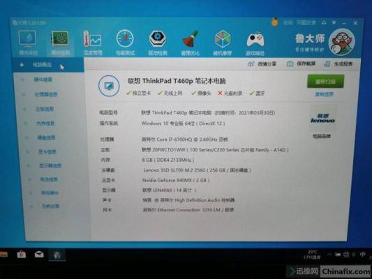
Task: Select 电池信息 in the sidebar
Action: click(x=49, y=179)
